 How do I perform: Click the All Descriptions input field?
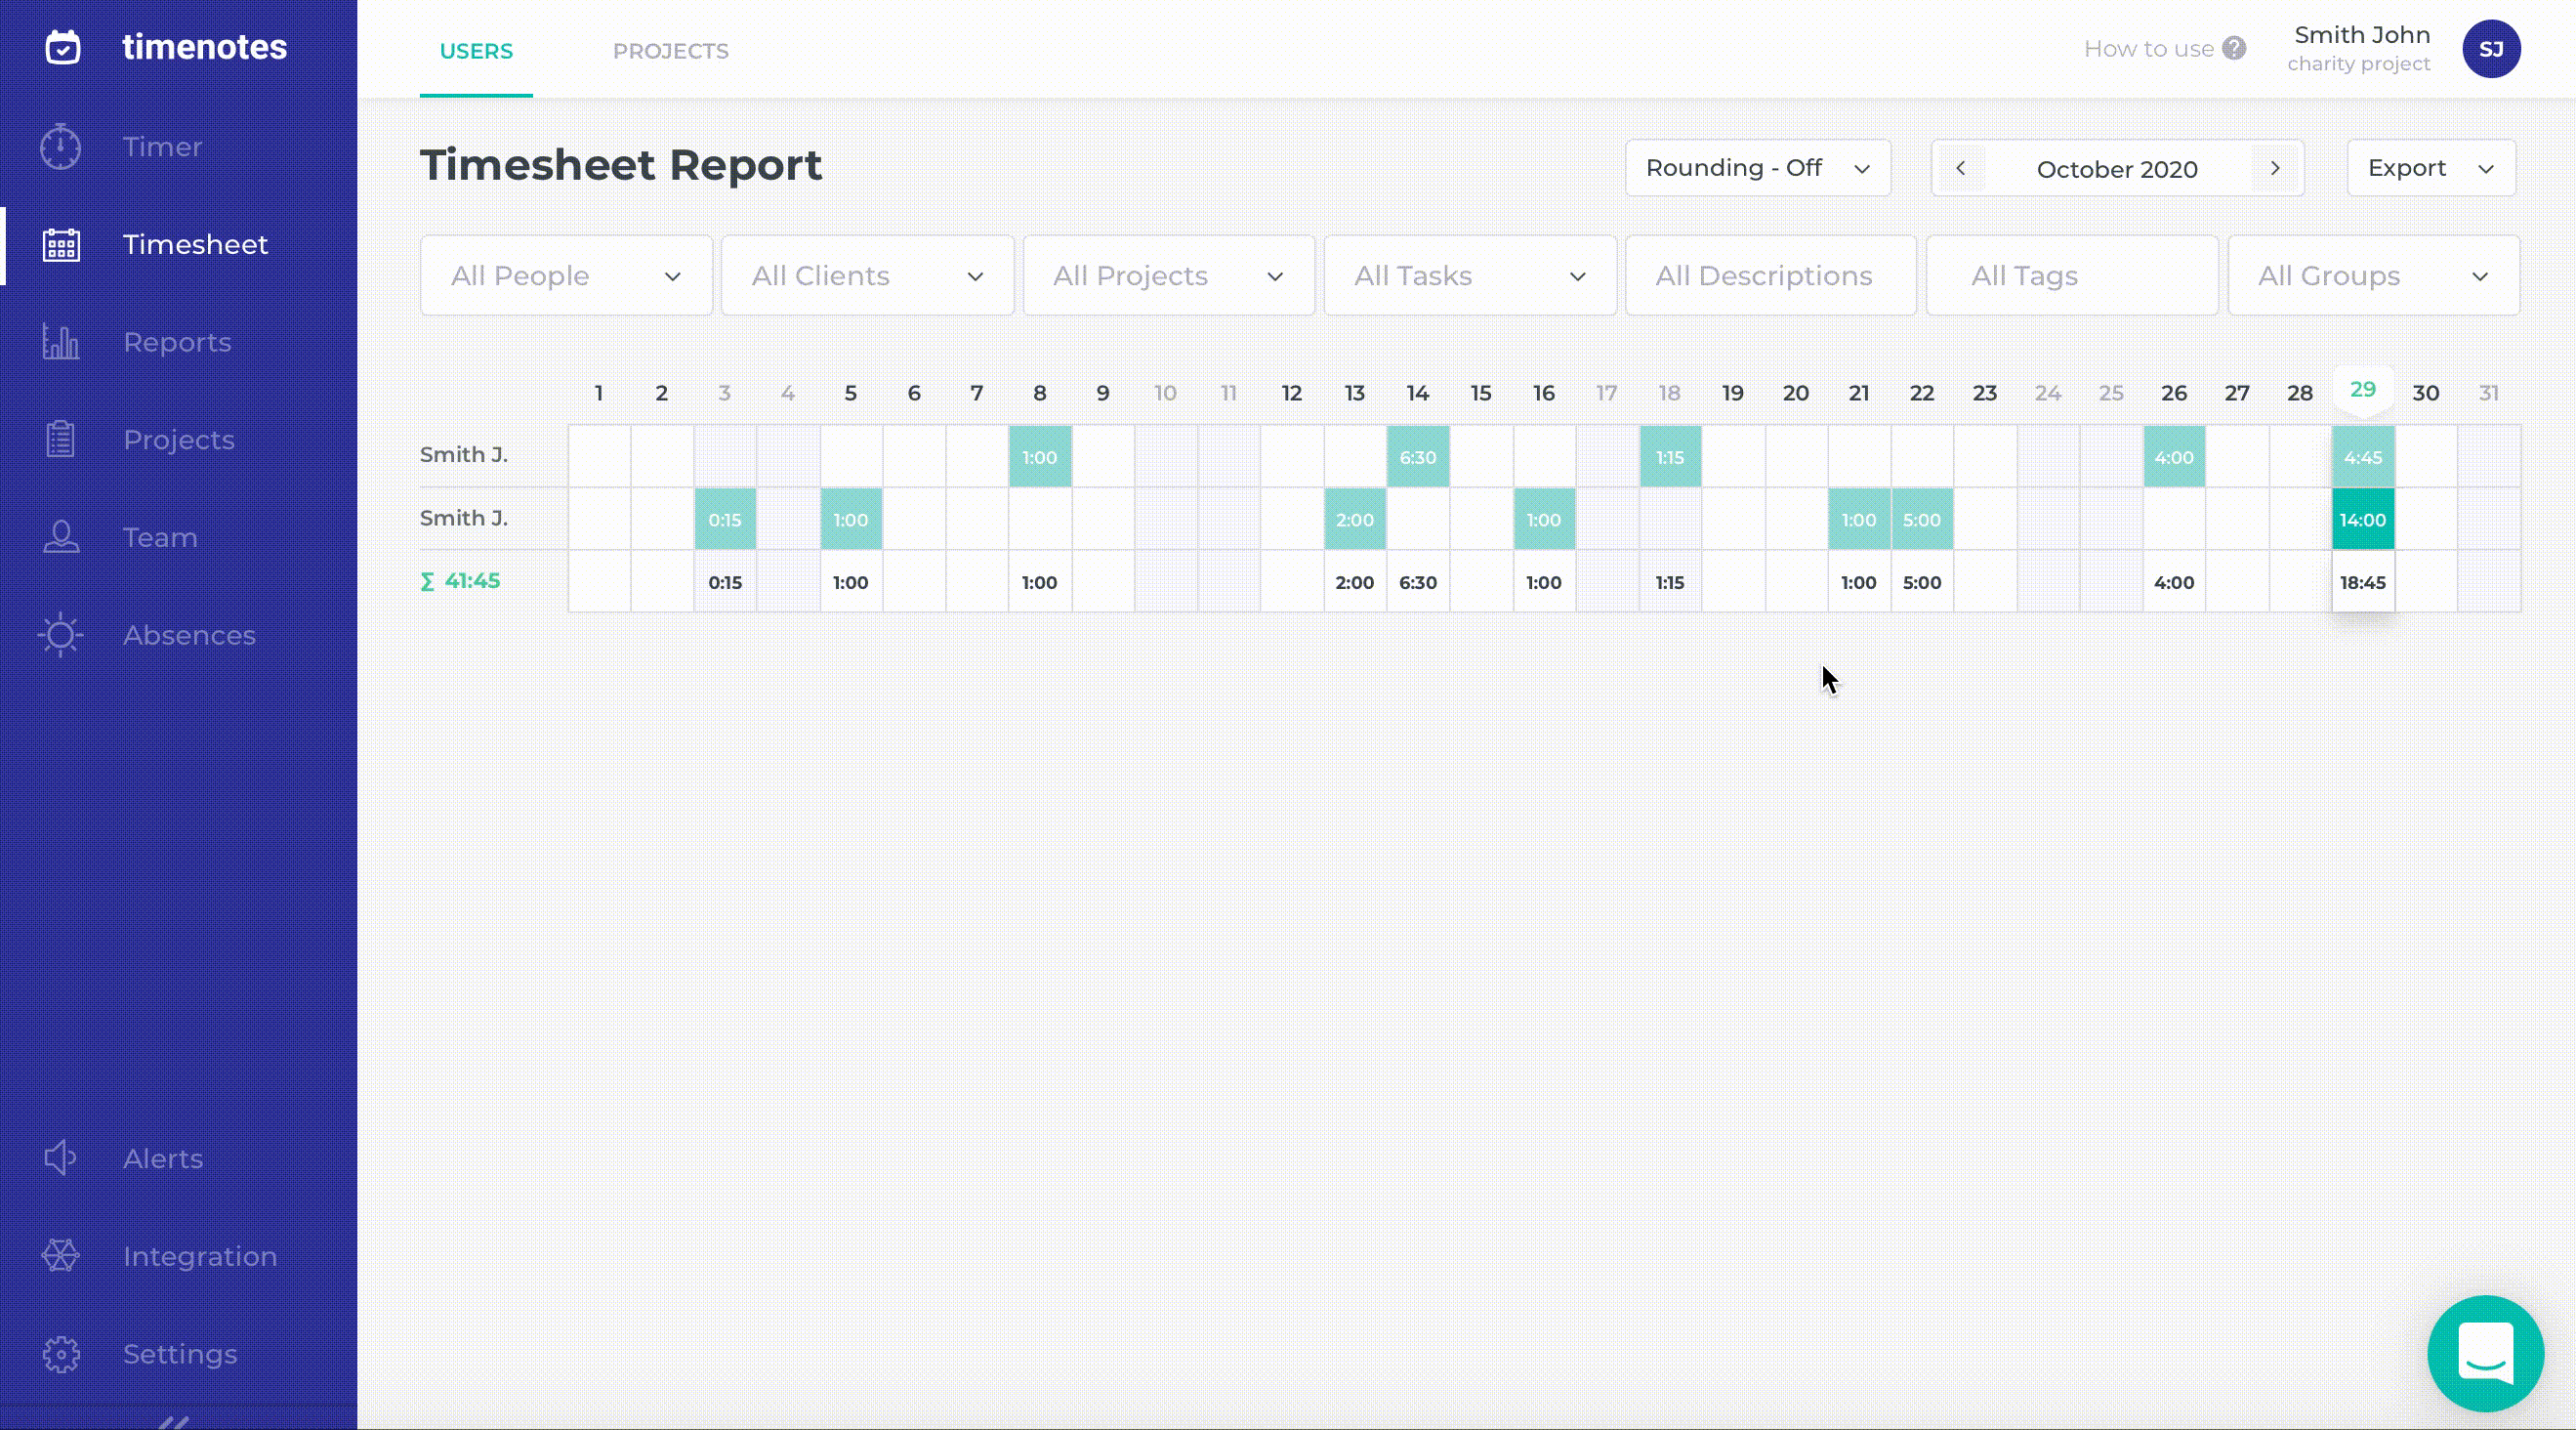(x=1770, y=276)
